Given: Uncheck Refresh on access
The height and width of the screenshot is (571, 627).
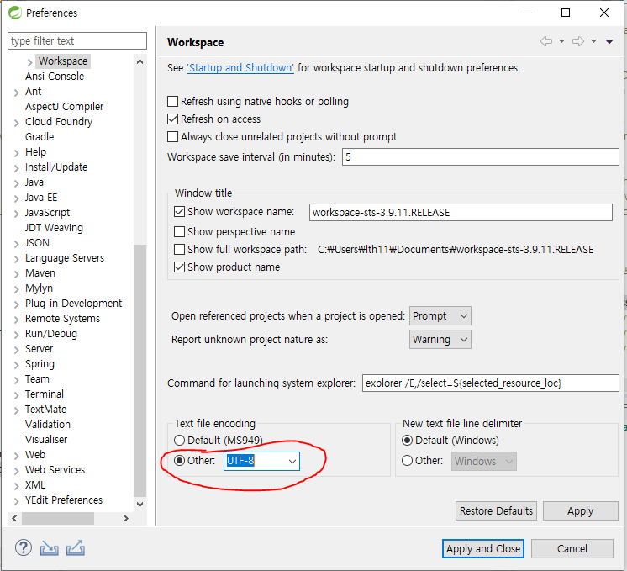Looking at the screenshot, I should click(173, 119).
